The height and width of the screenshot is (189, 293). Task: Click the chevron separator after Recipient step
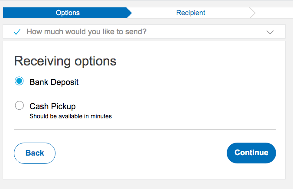pos(252,13)
